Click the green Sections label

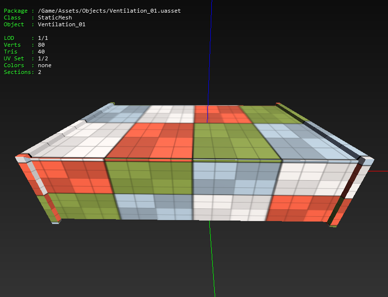[x=18, y=72]
